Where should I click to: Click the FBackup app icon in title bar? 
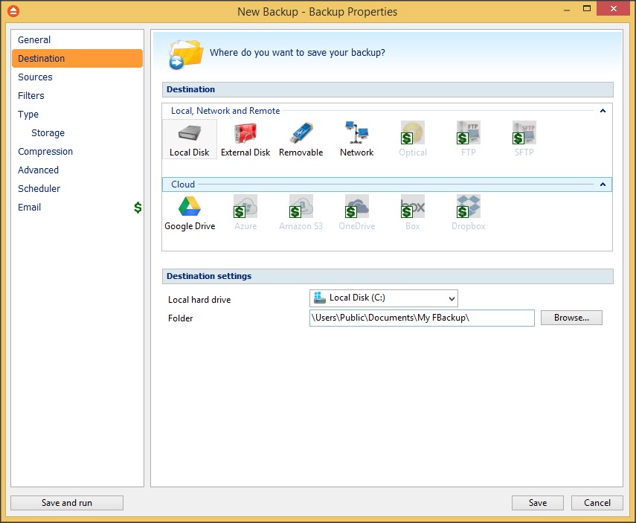click(13, 11)
